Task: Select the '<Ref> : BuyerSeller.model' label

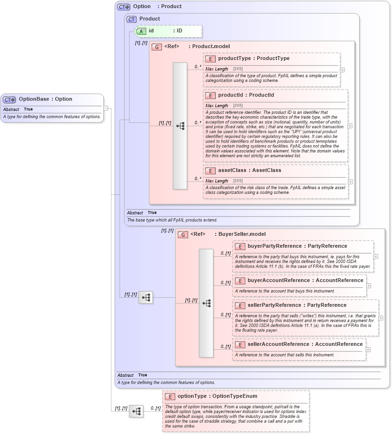Action: click(x=228, y=234)
